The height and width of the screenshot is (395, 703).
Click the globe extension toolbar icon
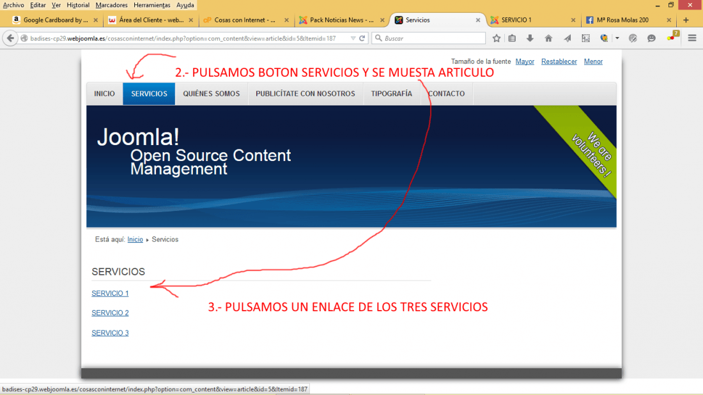coord(633,38)
